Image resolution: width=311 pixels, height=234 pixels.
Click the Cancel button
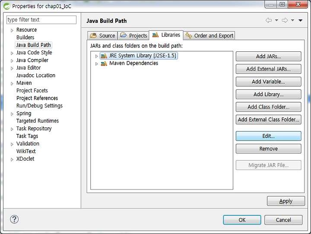tap(283, 220)
